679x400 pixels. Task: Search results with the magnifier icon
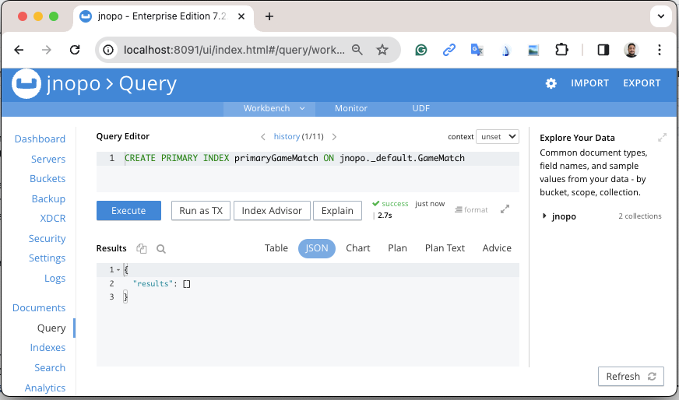[x=161, y=249]
